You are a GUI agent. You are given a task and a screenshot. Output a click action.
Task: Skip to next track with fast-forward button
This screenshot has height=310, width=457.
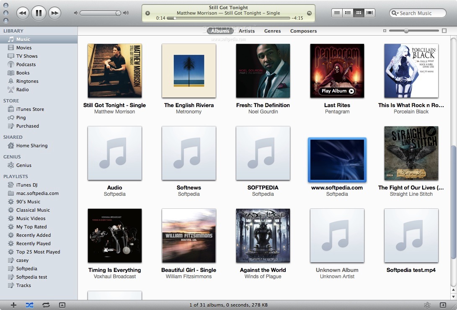click(54, 13)
